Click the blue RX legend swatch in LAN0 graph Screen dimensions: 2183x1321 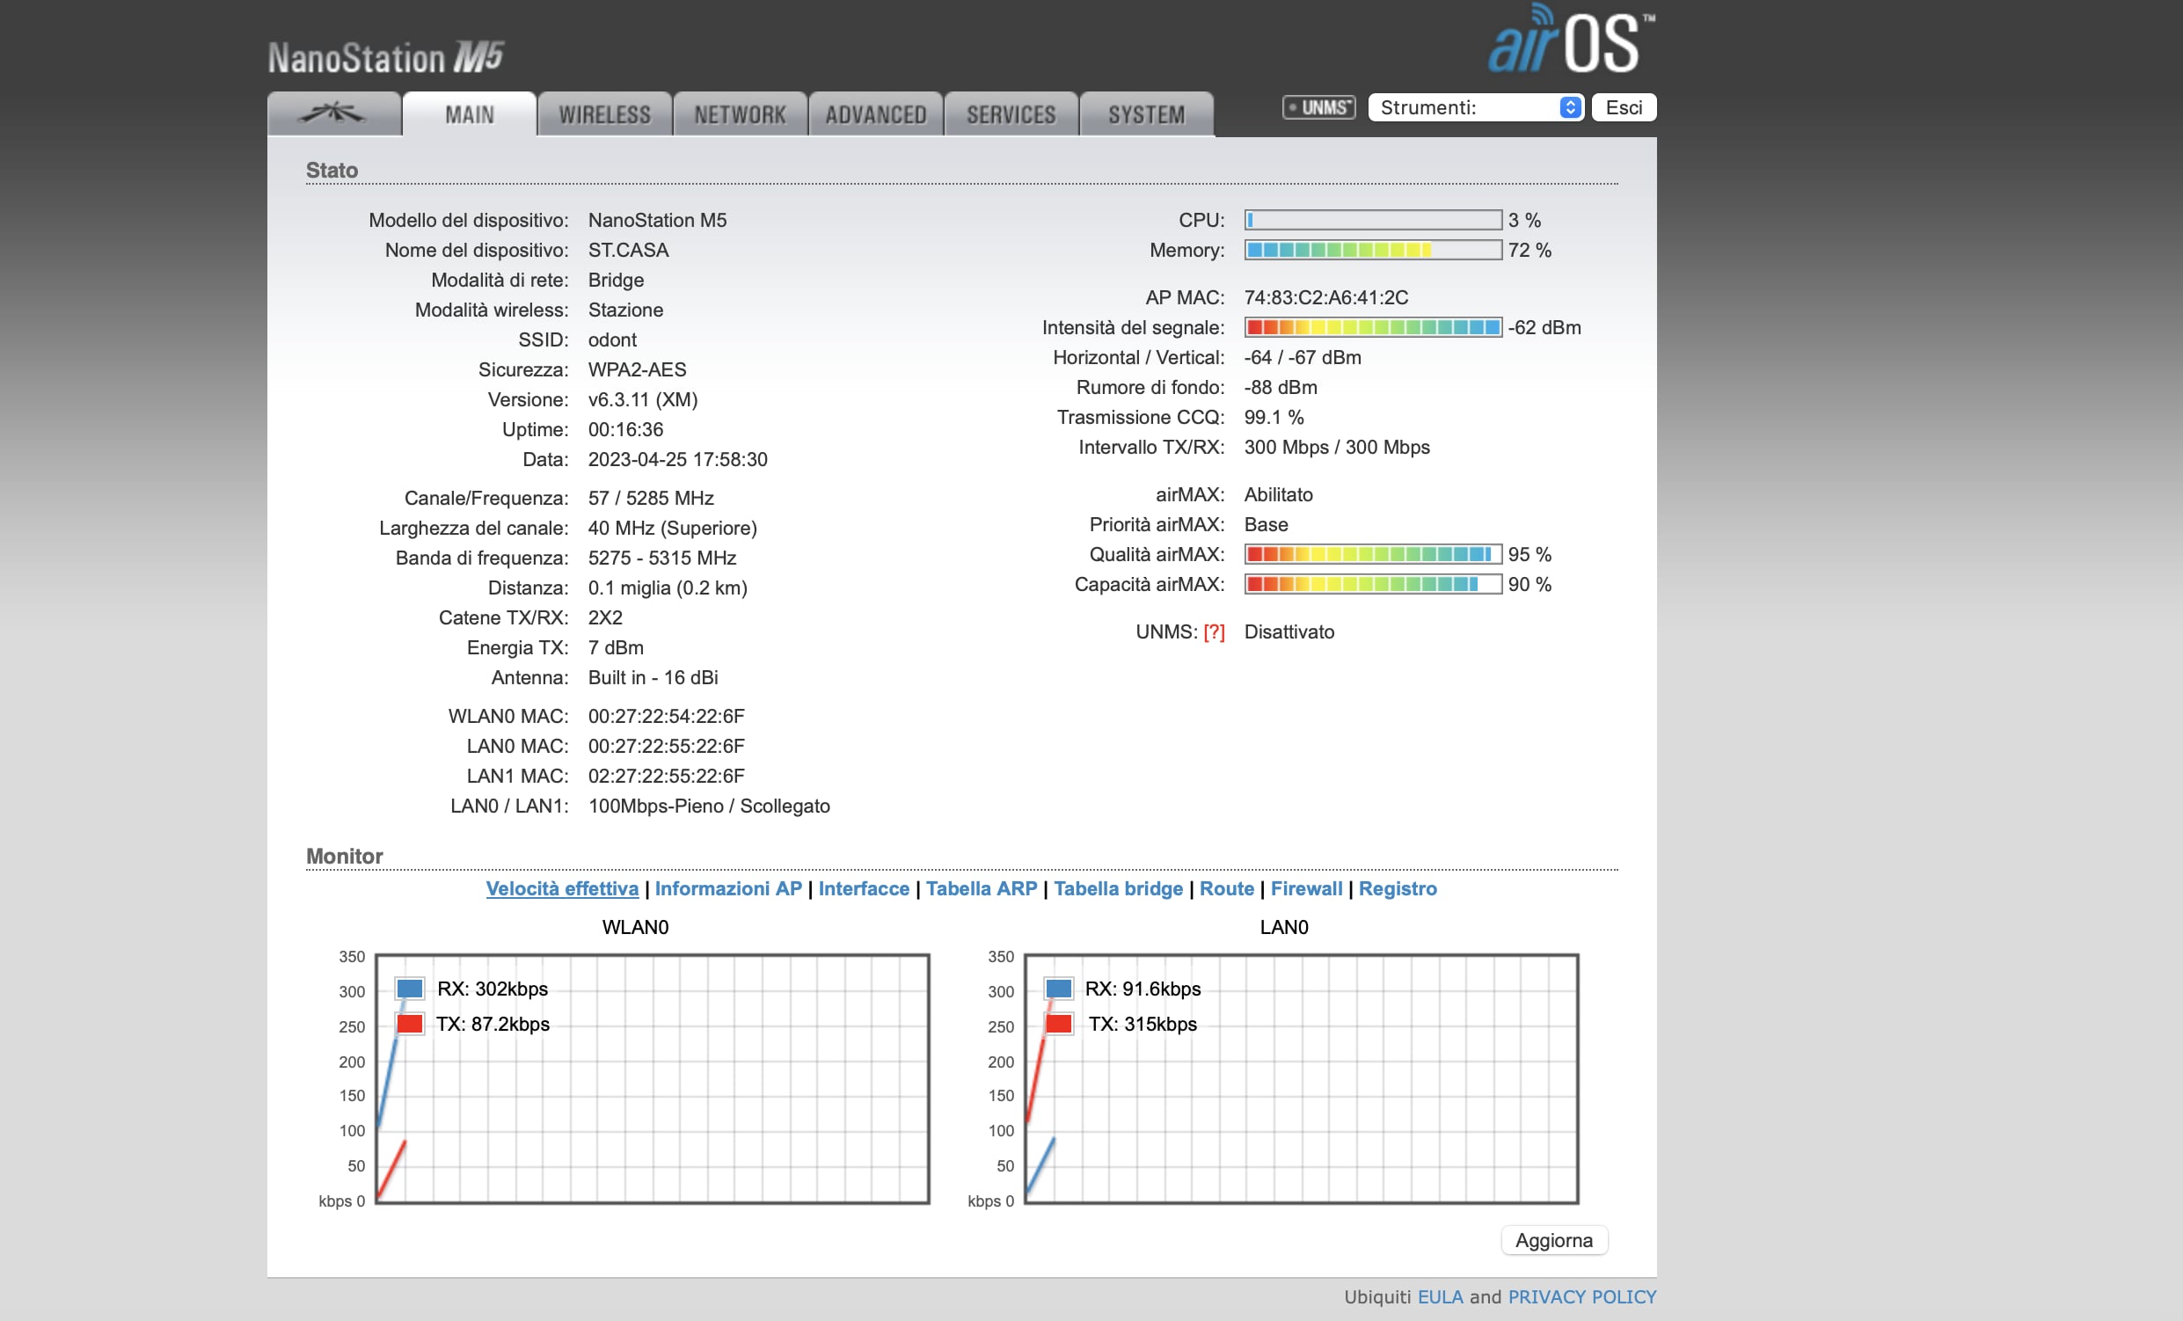coord(1059,988)
